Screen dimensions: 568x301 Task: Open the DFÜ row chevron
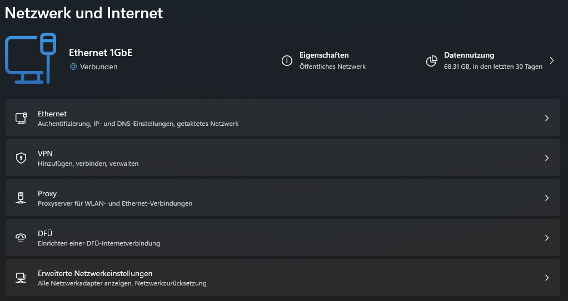pos(547,238)
